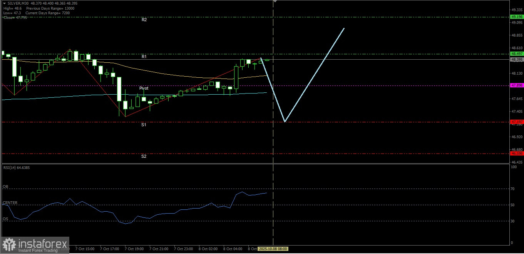
Task: Click the CENTER level label in RSI
Action: click(x=10, y=203)
